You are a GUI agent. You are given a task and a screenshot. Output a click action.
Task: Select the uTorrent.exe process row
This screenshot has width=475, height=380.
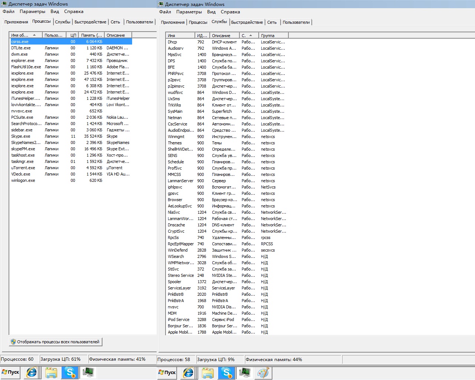coord(71,168)
